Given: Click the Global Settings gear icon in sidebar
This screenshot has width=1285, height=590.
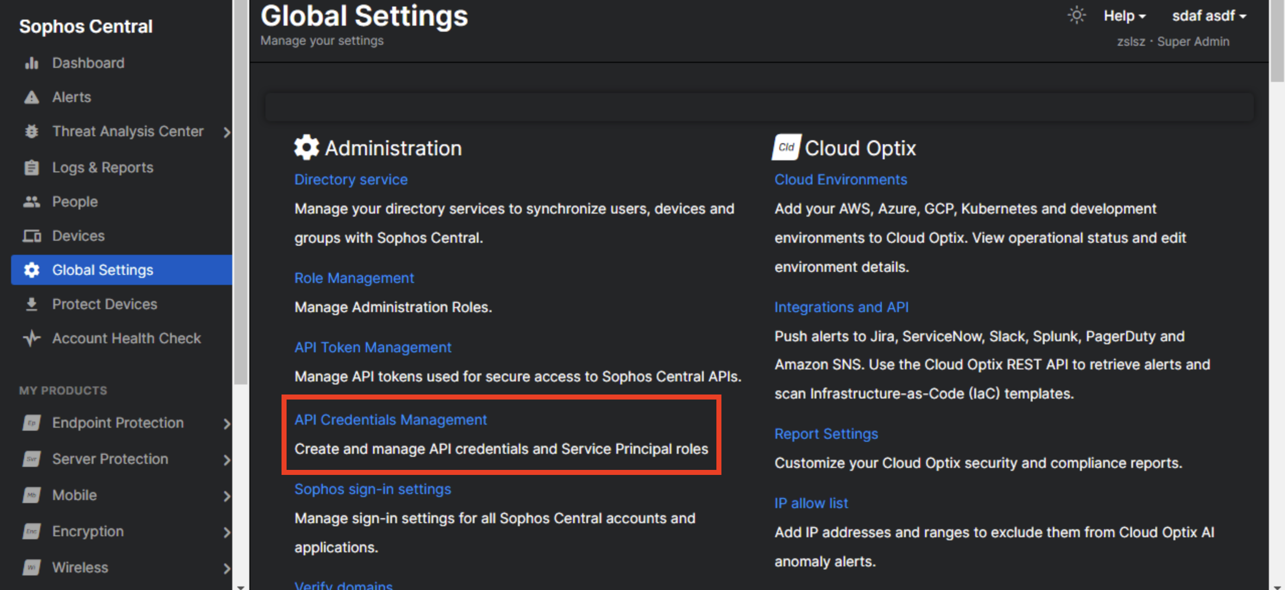Looking at the screenshot, I should (x=32, y=270).
